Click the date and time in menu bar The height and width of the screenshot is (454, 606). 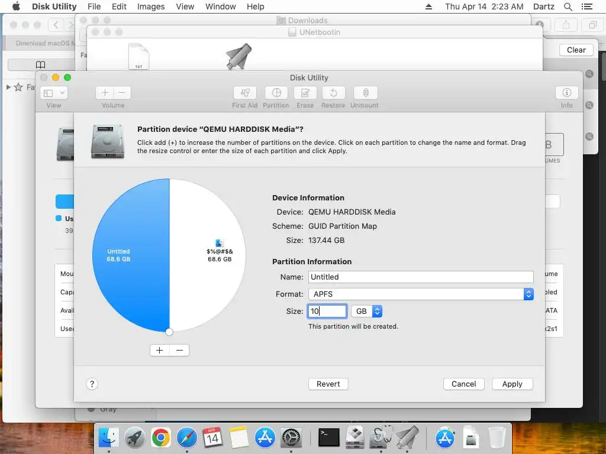484,7
